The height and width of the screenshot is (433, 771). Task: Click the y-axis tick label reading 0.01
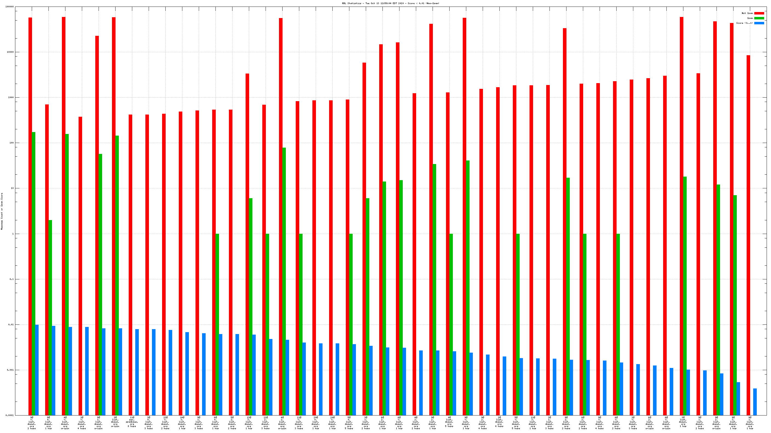tap(10, 324)
